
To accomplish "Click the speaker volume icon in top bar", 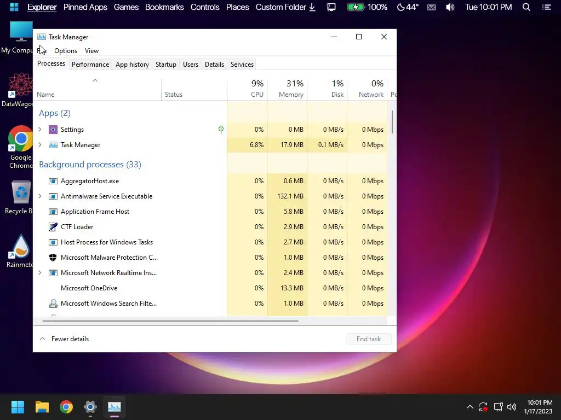I will click(450, 7).
